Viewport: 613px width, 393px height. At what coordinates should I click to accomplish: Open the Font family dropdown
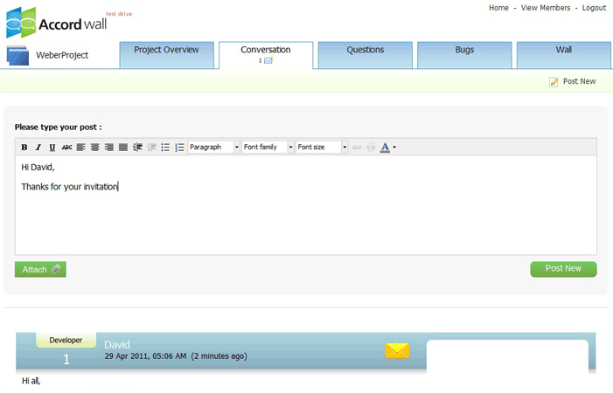coord(268,148)
